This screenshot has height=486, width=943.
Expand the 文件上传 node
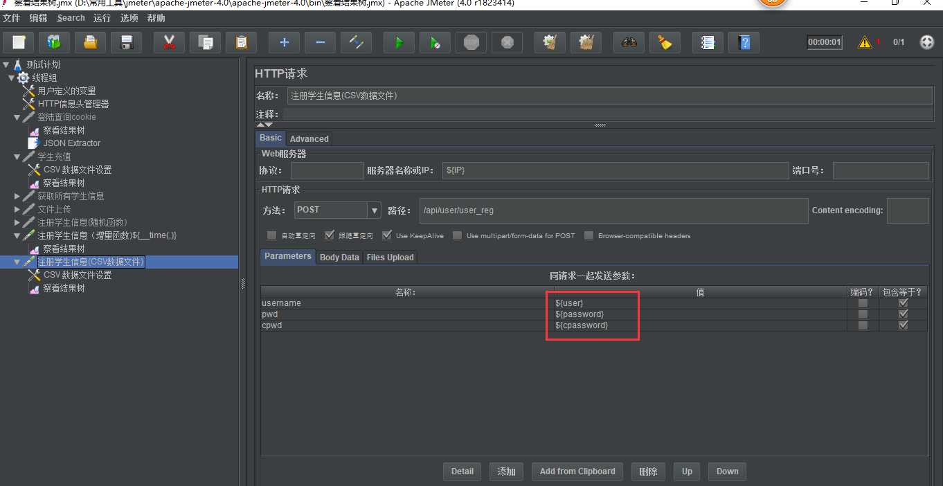coord(17,209)
